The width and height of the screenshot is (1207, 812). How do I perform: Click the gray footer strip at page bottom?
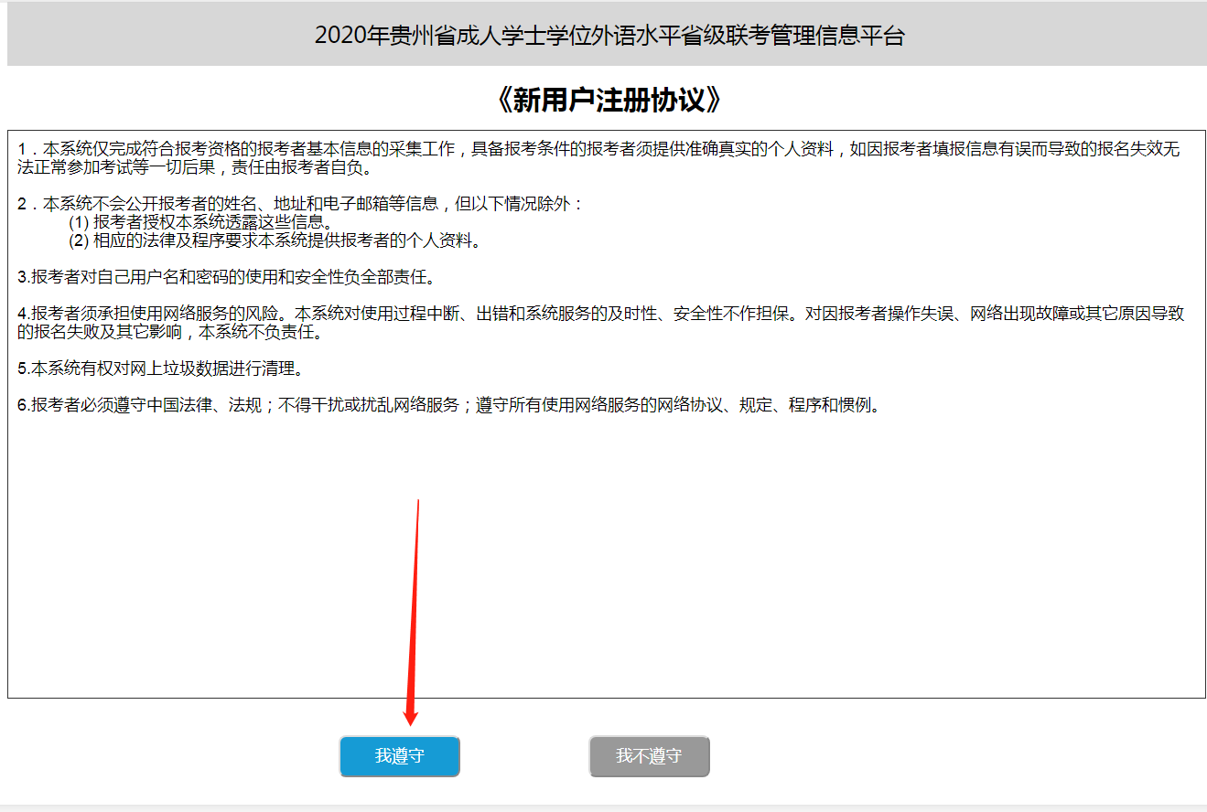pos(604,807)
